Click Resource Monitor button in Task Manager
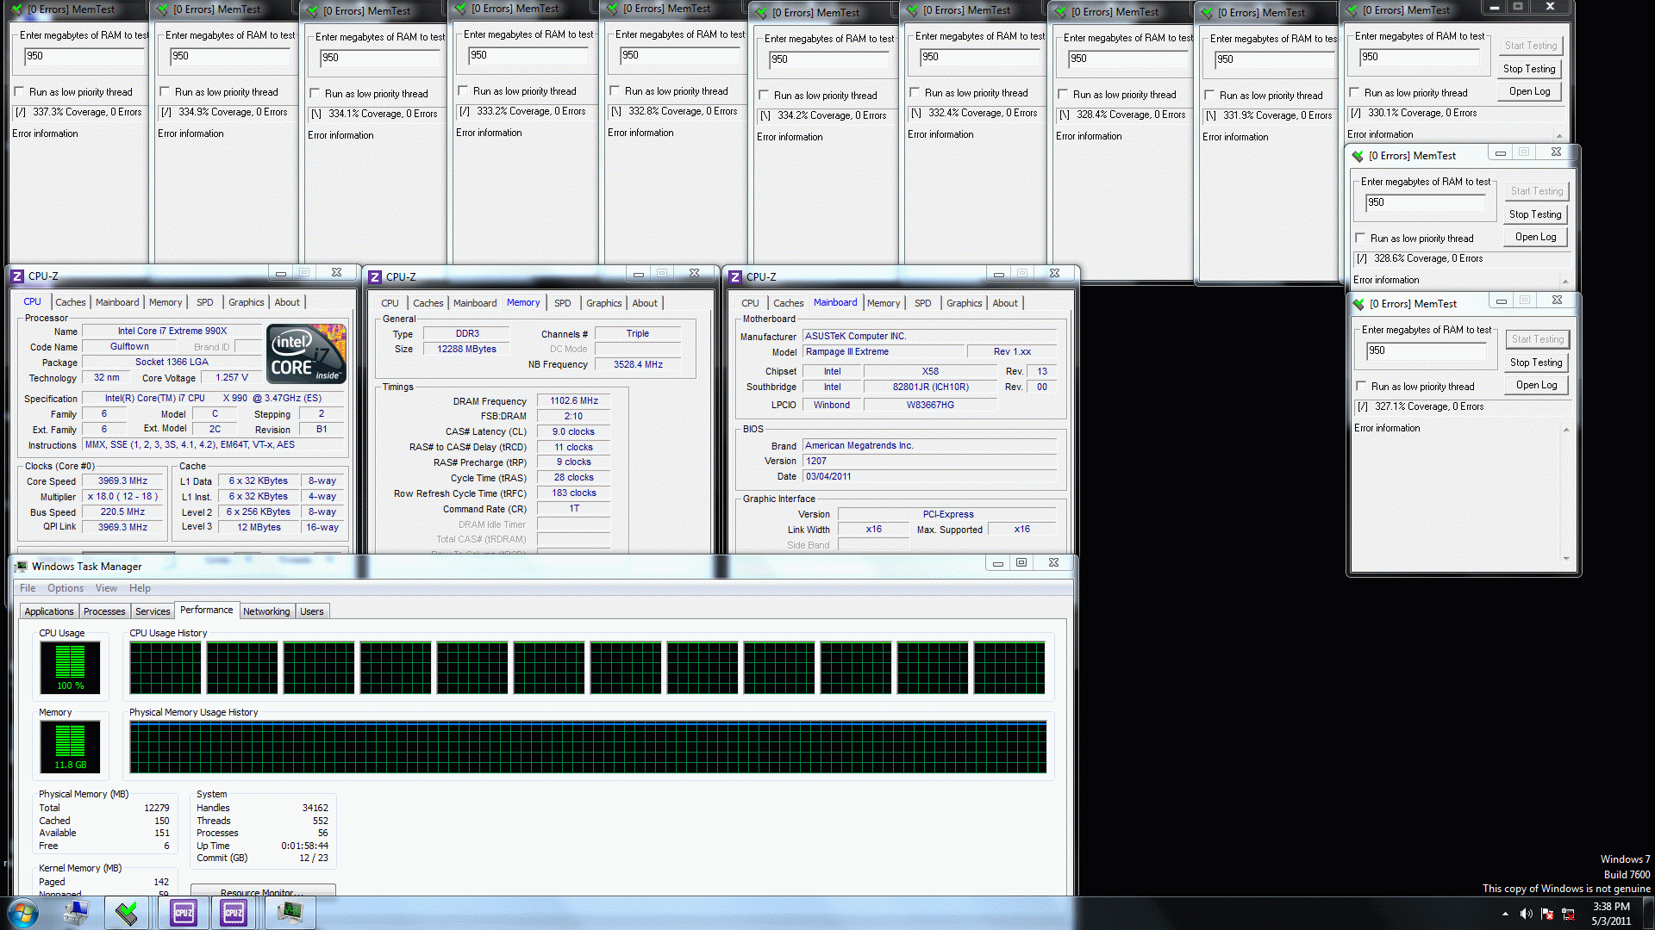 pos(263,891)
